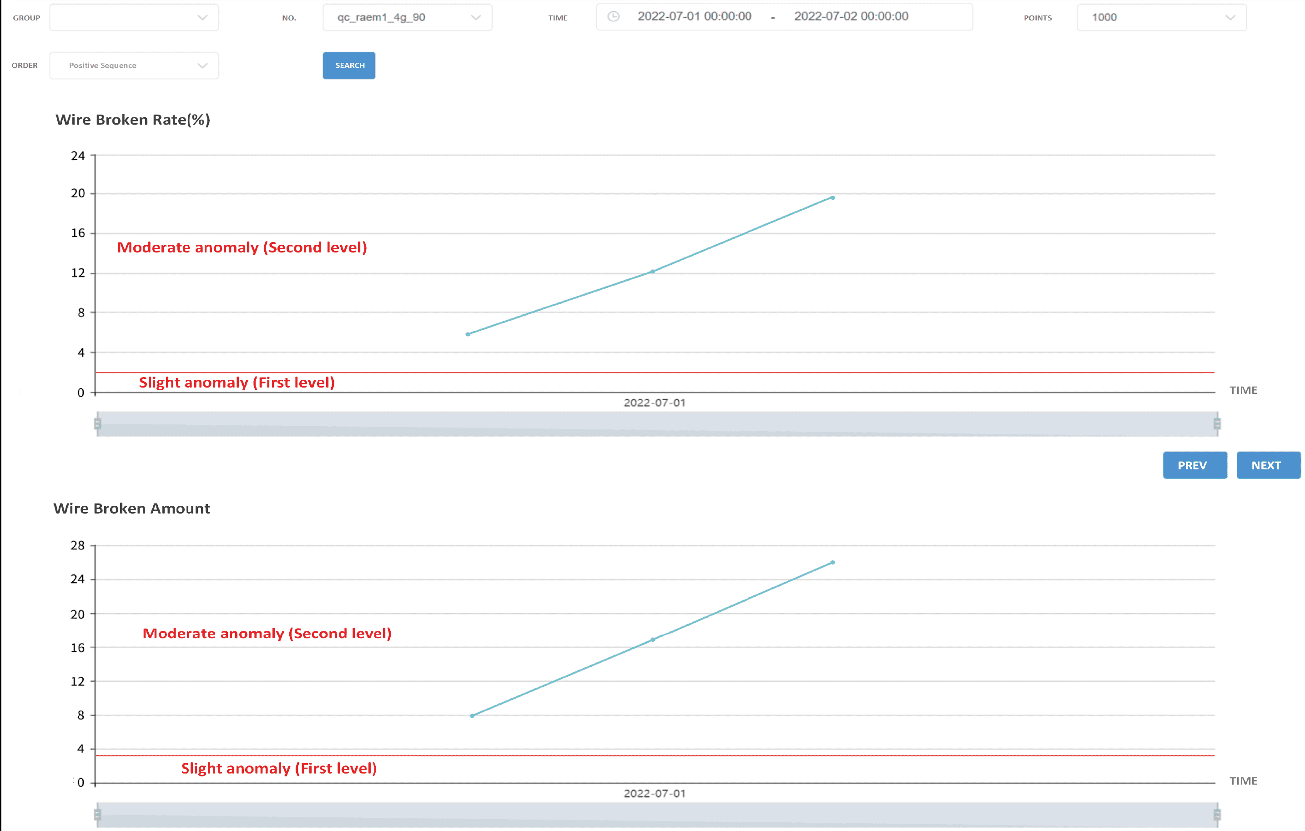Open the NO. dropdown showing qc_raem1_4g_90

pyautogui.click(x=407, y=17)
